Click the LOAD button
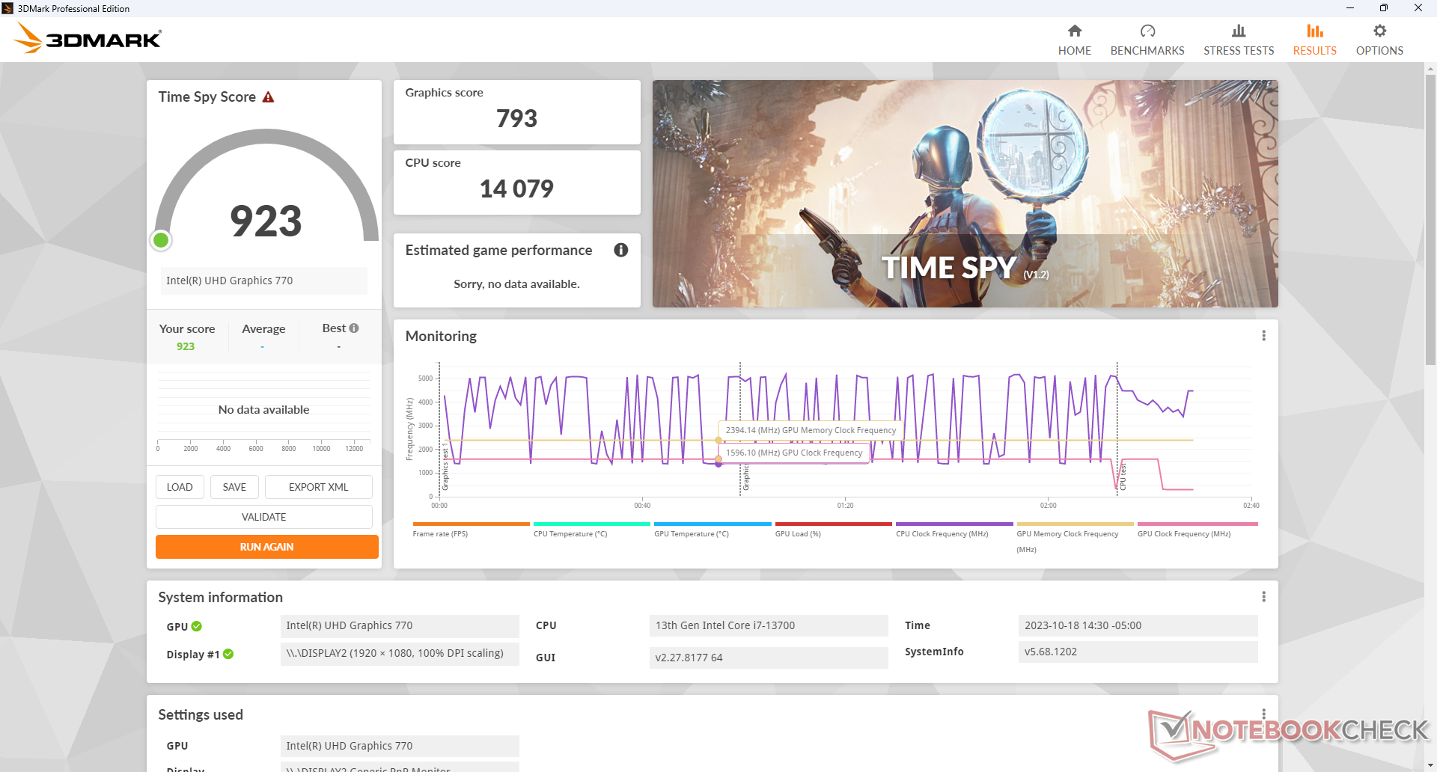This screenshot has height=772, width=1437. pos(180,487)
